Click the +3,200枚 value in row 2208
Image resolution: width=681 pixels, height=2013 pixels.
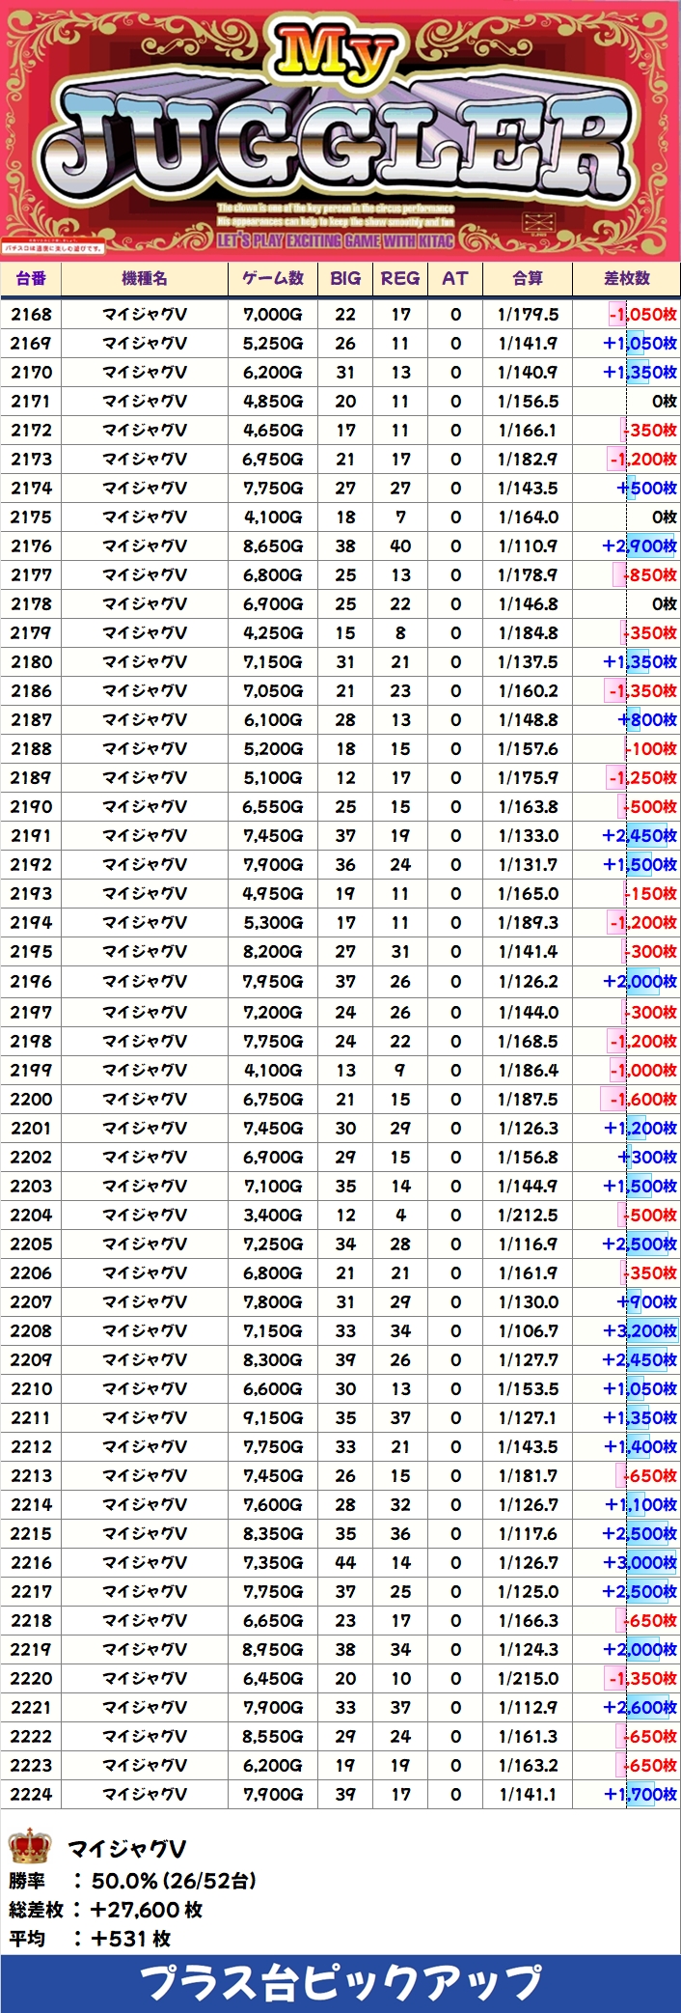pyautogui.click(x=640, y=1330)
